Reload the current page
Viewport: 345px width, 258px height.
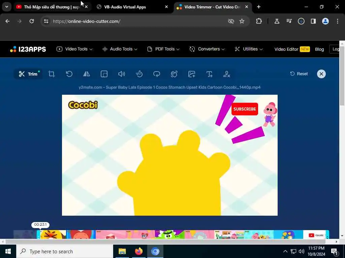(32, 21)
